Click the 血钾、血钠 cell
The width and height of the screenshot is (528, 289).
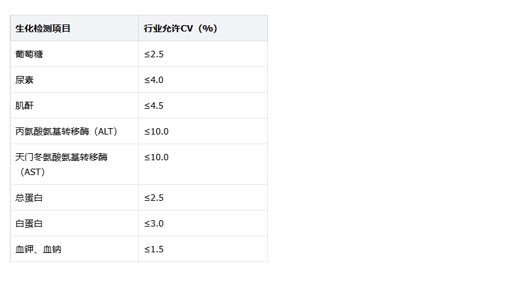pyautogui.click(x=74, y=249)
